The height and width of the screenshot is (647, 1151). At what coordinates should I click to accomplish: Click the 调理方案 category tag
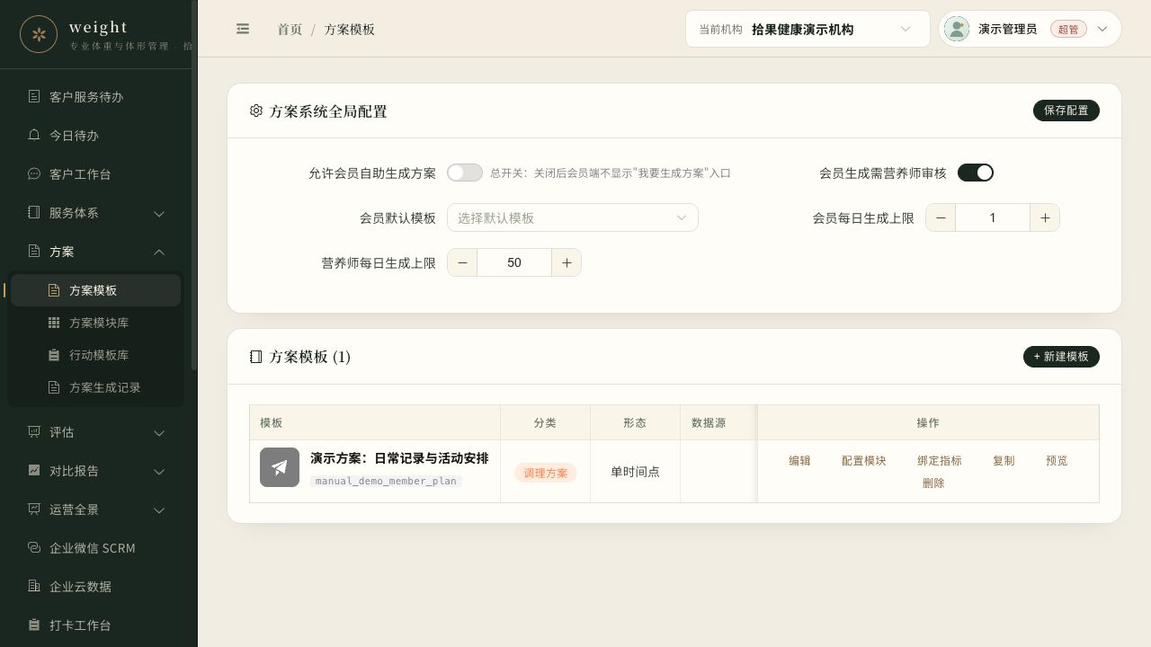point(546,473)
